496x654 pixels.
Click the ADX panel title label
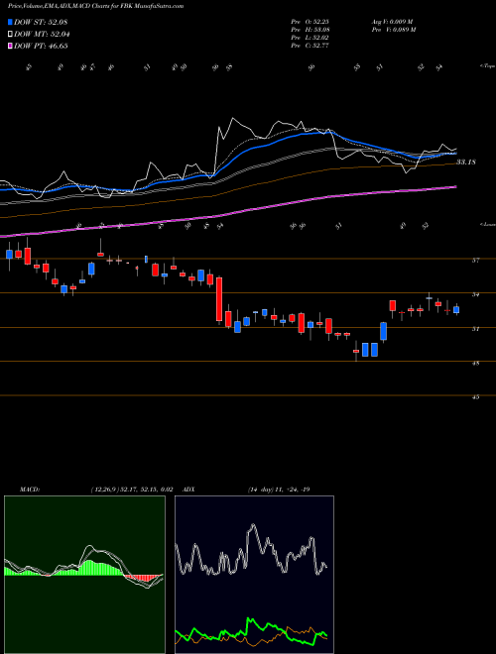pos(189,490)
